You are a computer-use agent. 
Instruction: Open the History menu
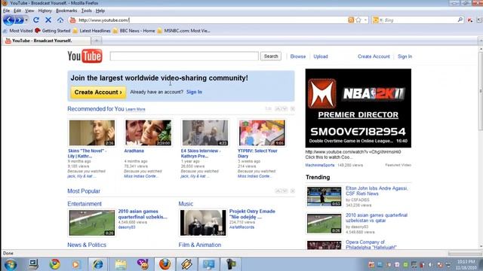click(45, 11)
